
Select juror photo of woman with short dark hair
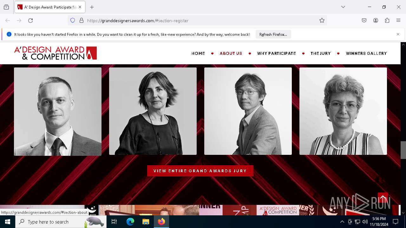click(x=153, y=111)
